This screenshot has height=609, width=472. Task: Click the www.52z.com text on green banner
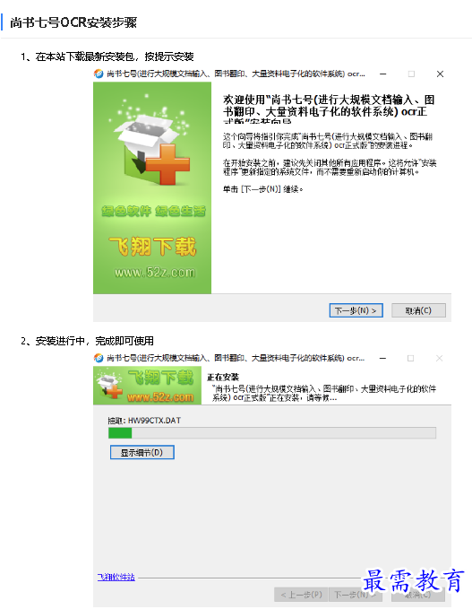[155, 273]
